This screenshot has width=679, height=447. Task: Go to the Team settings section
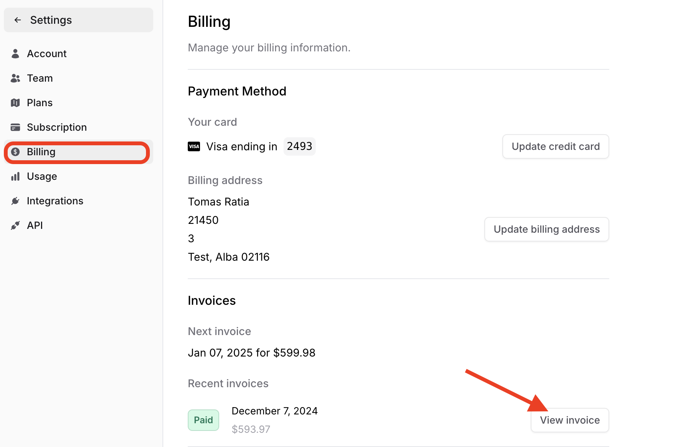[40, 78]
